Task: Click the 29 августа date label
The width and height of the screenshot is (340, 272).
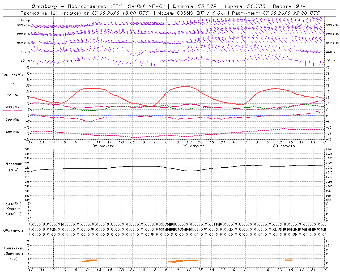Action: [194, 146]
